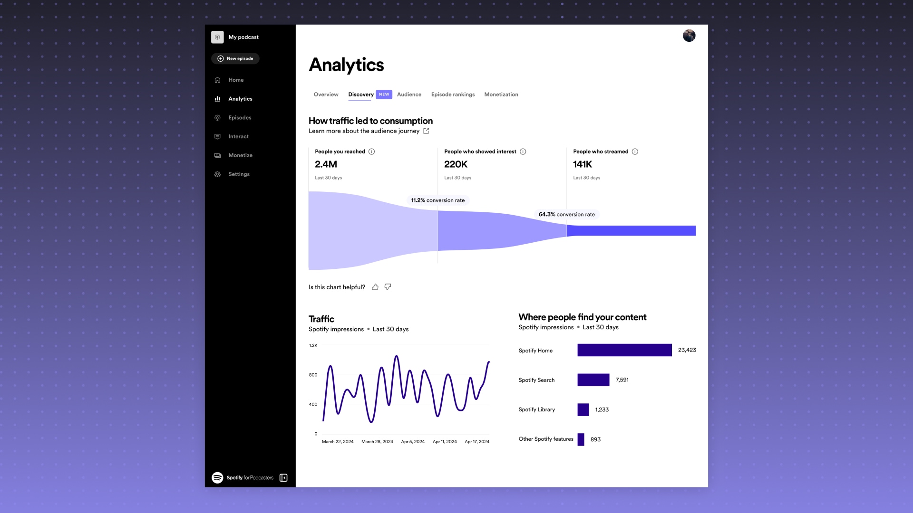The image size is (913, 513).
Task: Open the info tooltip for People who streamed
Action: (x=635, y=151)
